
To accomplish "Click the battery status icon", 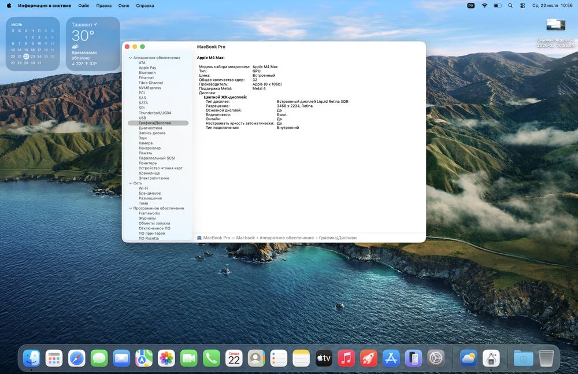I will 498,6.
